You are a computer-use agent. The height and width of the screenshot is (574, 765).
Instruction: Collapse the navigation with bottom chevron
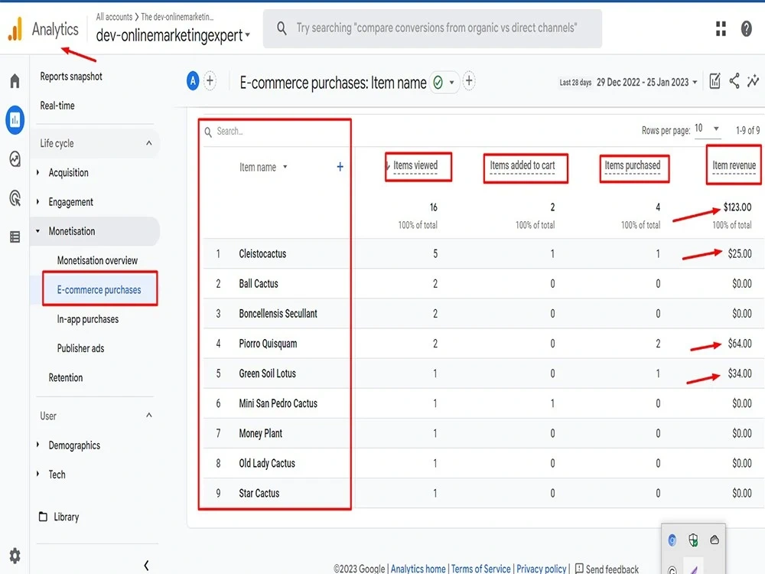pyautogui.click(x=146, y=566)
